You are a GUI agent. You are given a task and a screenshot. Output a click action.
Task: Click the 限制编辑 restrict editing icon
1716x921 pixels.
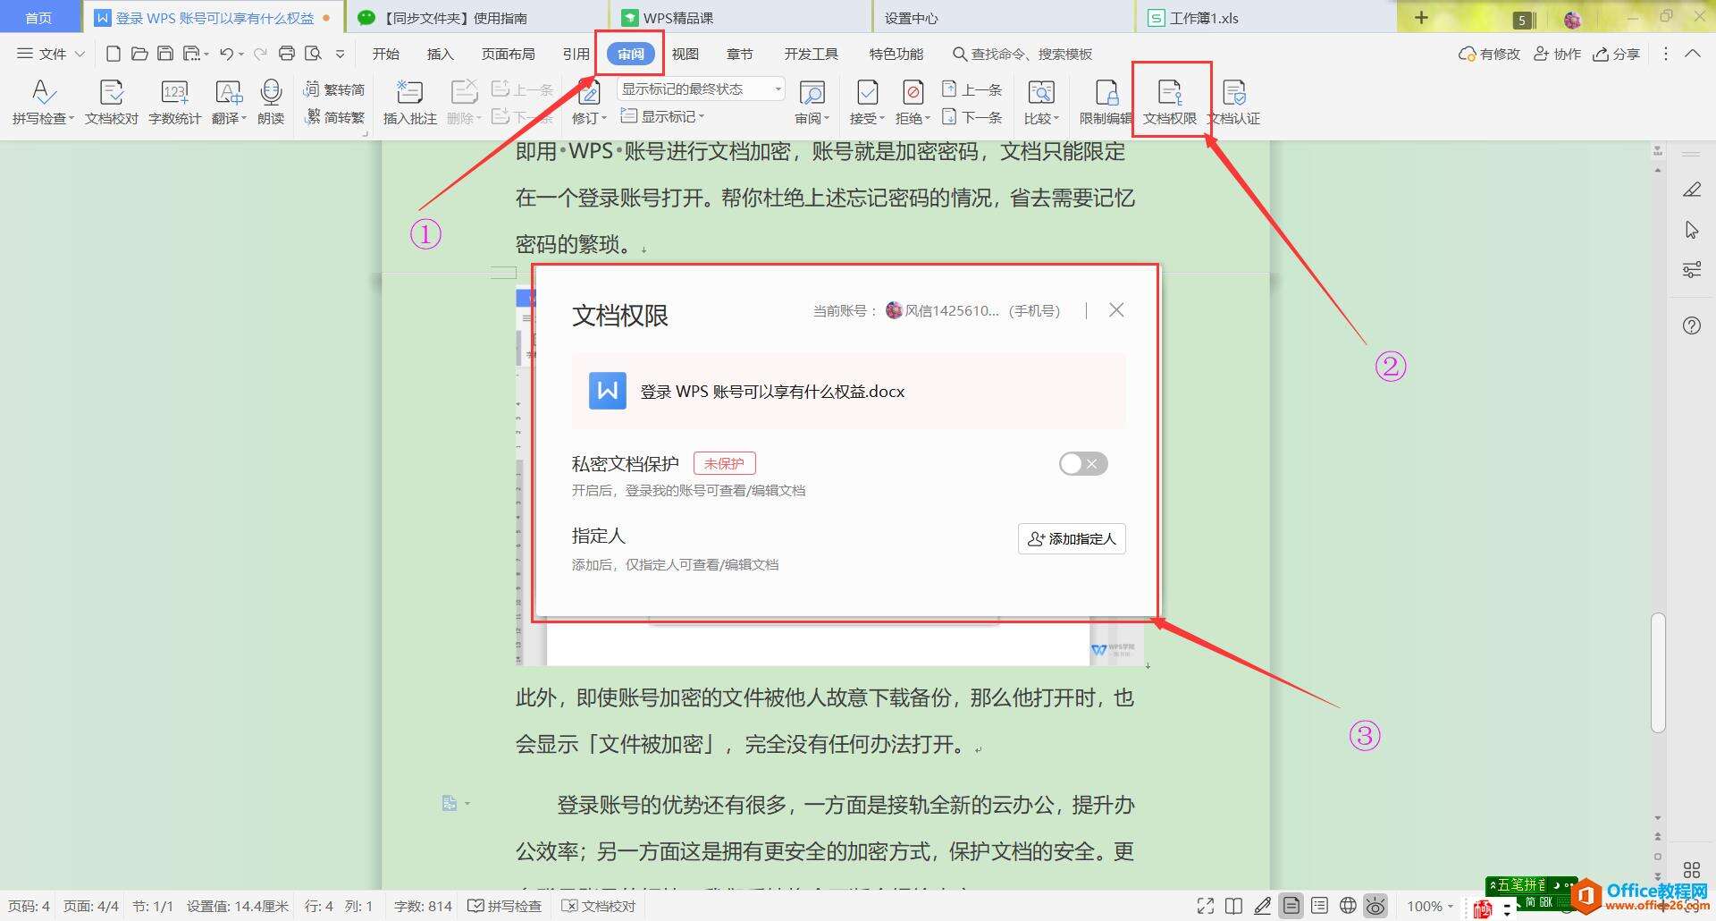[x=1106, y=92]
